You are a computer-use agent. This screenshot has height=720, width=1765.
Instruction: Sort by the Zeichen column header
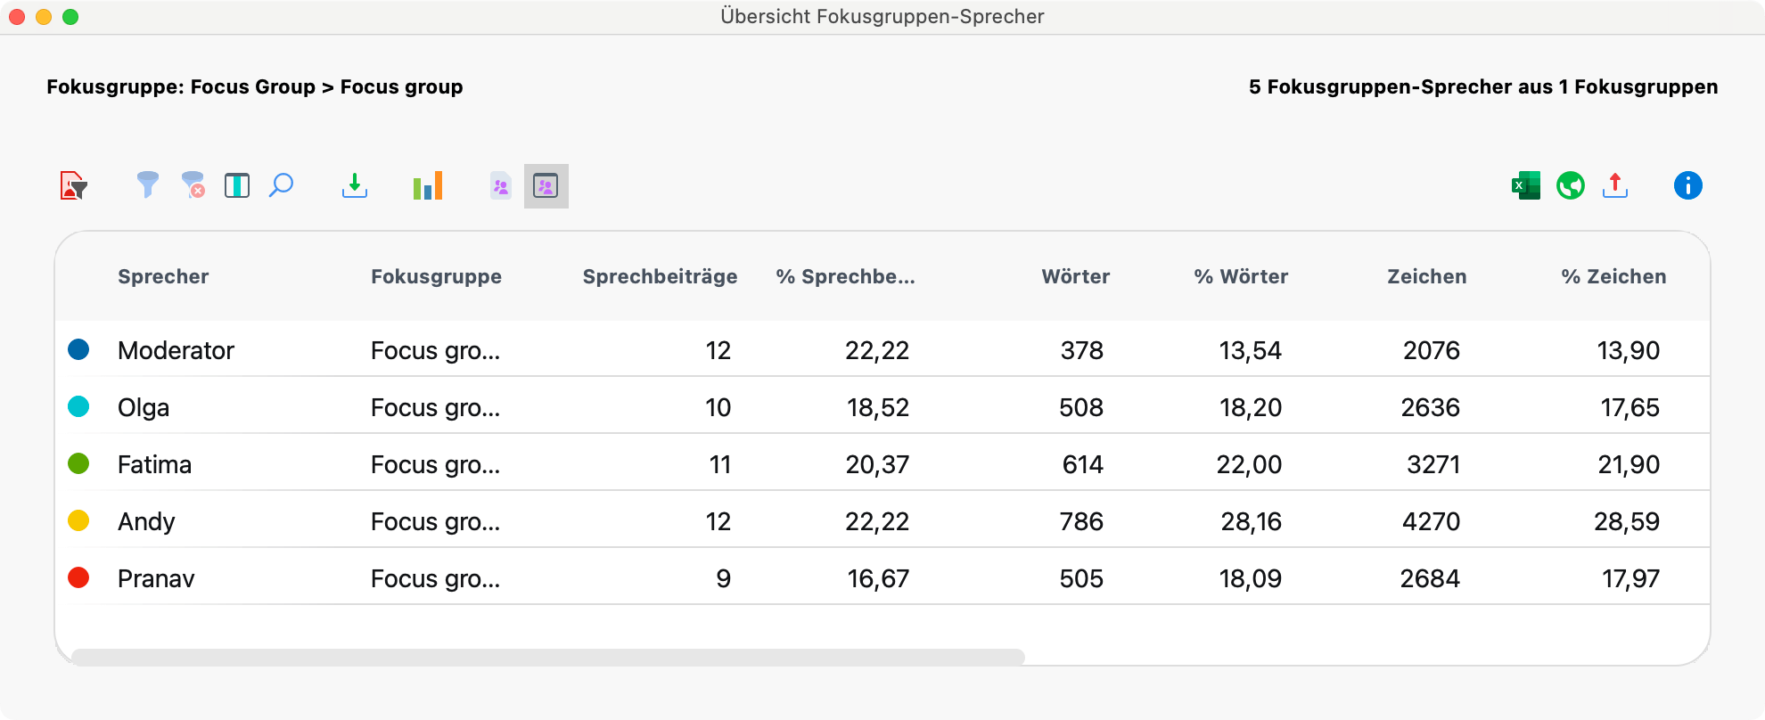[1427, 276]
